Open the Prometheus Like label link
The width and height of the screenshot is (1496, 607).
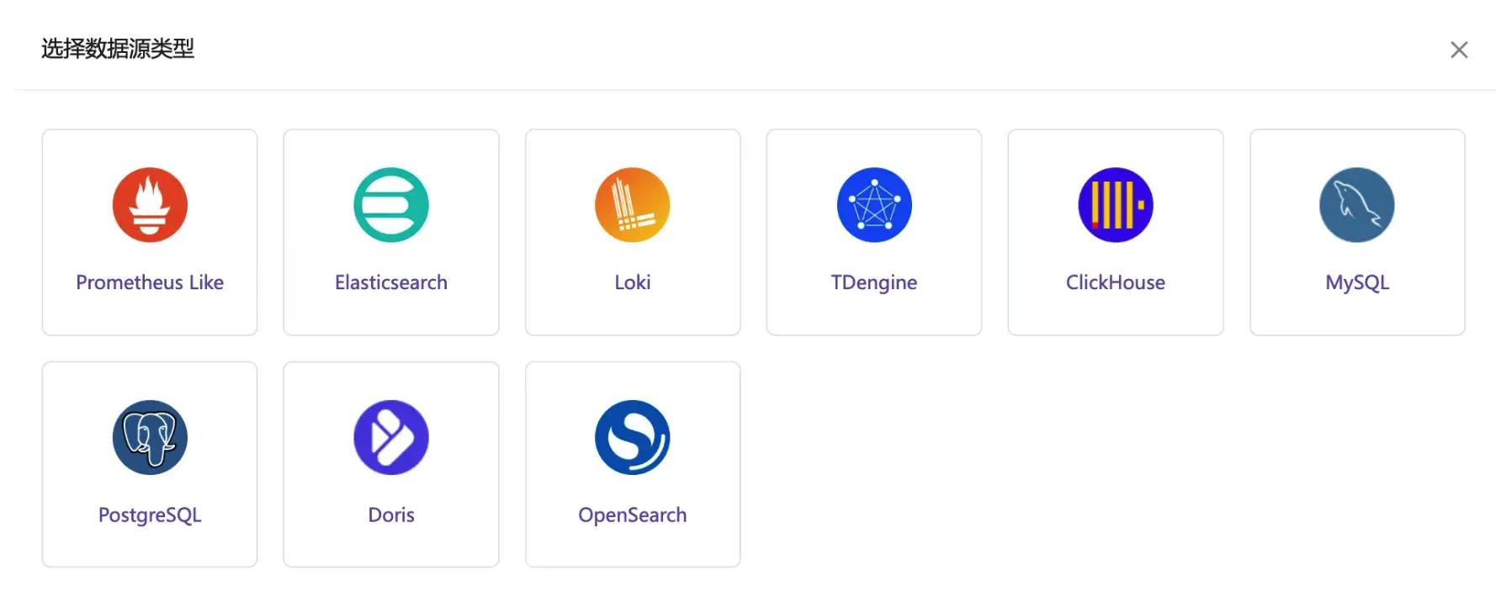(x=150, y=282)
